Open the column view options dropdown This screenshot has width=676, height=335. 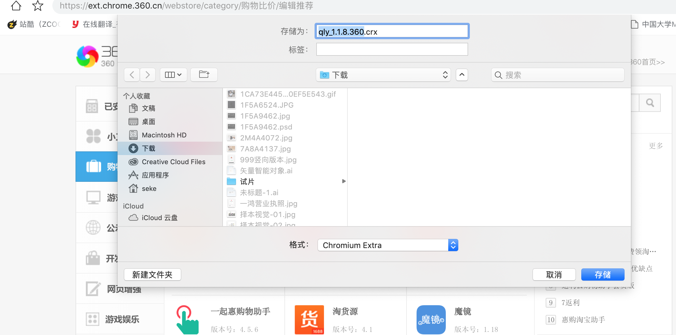pyautogui.click(x=173, y=75)
